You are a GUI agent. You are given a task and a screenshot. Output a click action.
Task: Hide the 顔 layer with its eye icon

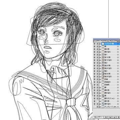[x=94, y=88]
